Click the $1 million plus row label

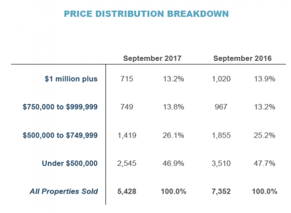tap(72, 79)
